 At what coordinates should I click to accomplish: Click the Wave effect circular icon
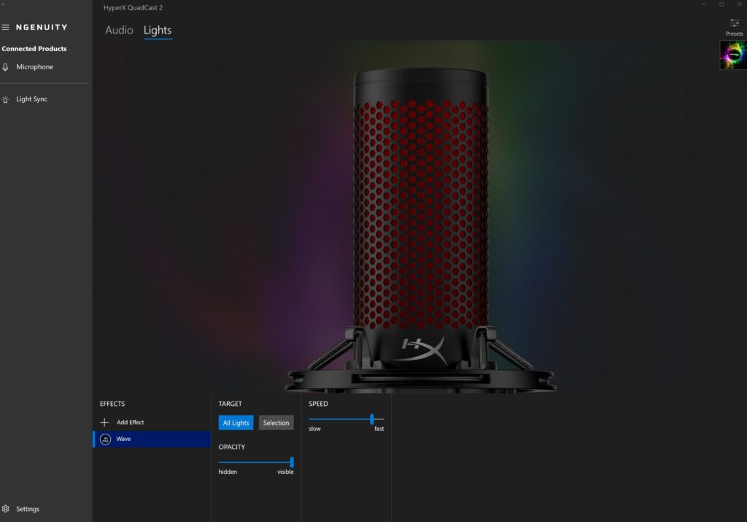coord(105,440)
